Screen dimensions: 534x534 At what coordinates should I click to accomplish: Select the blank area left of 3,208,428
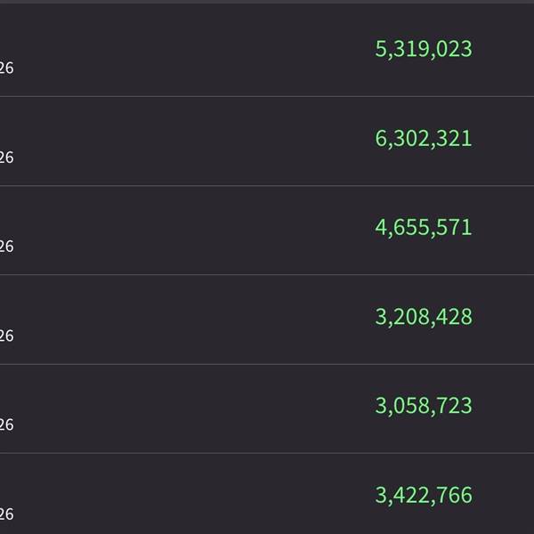(x=196, y=317)
